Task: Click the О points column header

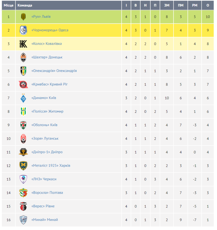Action: click(x=208, y=5)
